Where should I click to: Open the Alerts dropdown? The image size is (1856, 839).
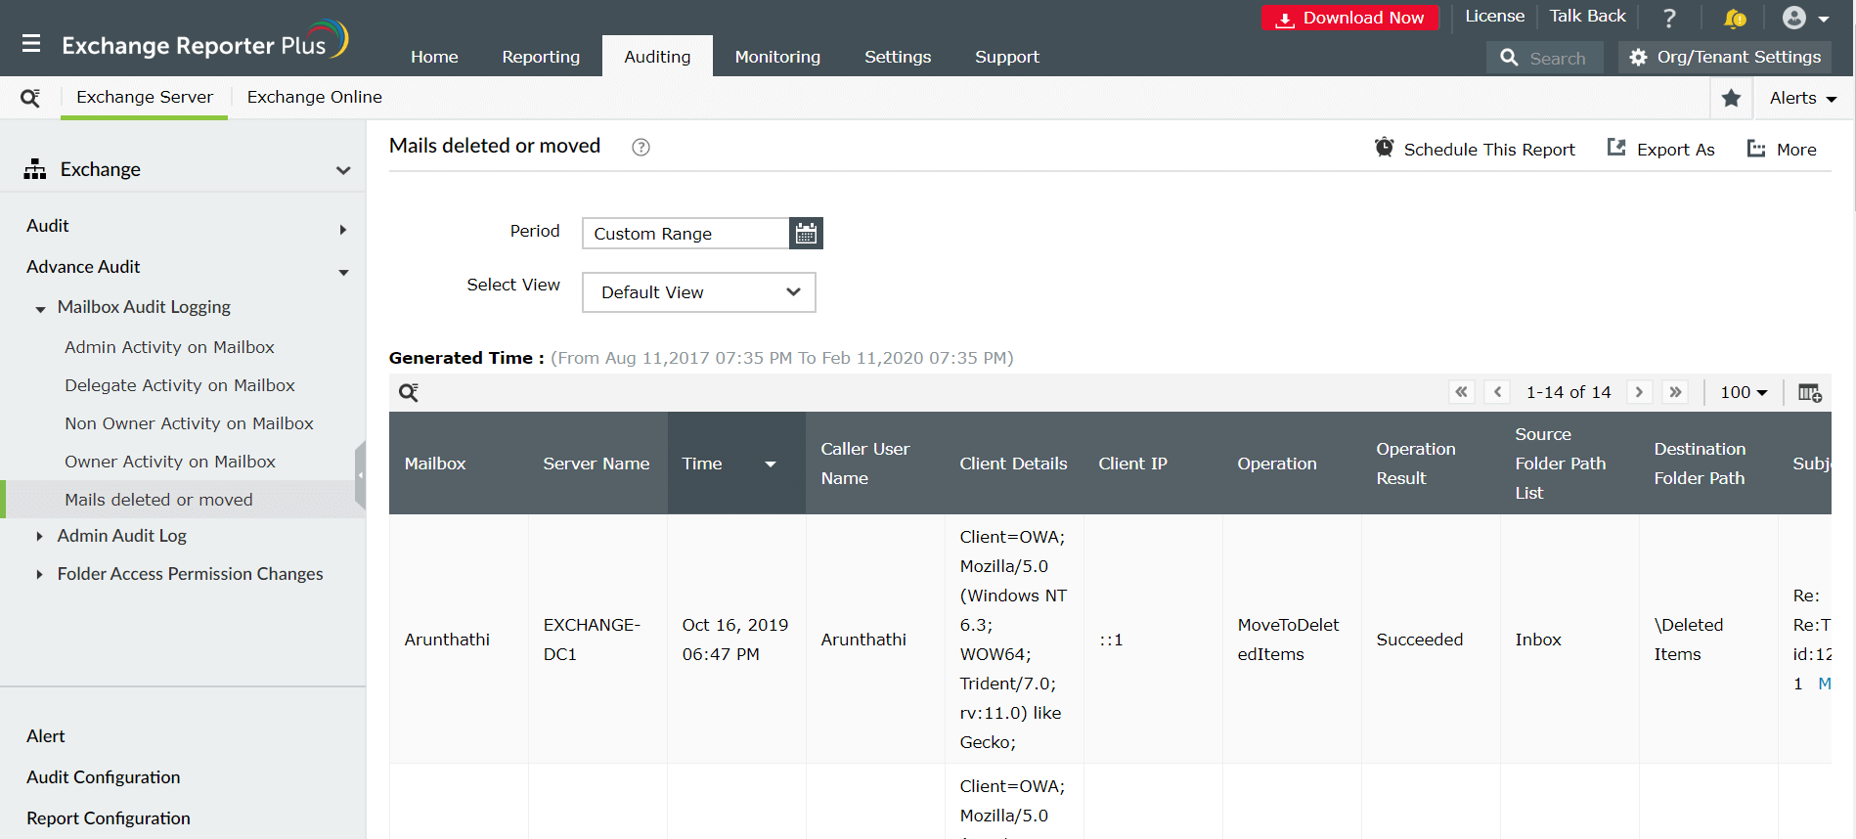point(1803,98)
